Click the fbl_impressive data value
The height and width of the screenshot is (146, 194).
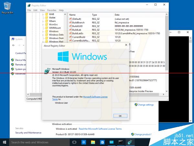(122, 23)
